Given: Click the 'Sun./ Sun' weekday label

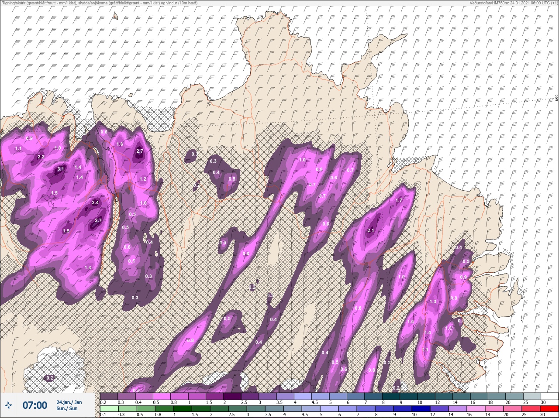Looking at the screenshot, I should tap(67, 408).
